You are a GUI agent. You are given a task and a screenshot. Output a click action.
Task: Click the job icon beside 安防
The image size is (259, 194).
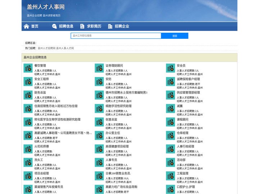(99, 82)
